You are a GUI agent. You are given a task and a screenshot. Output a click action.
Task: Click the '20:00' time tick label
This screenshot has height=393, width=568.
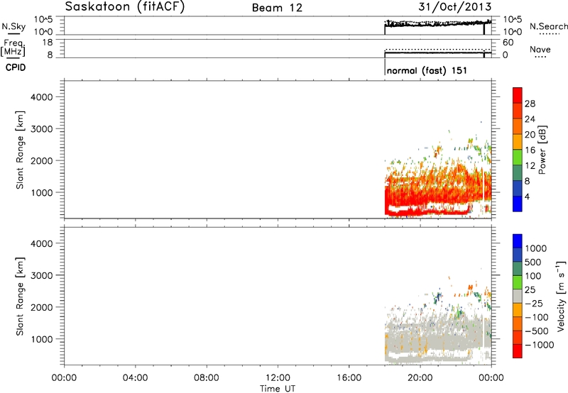[x=420, y=378]
